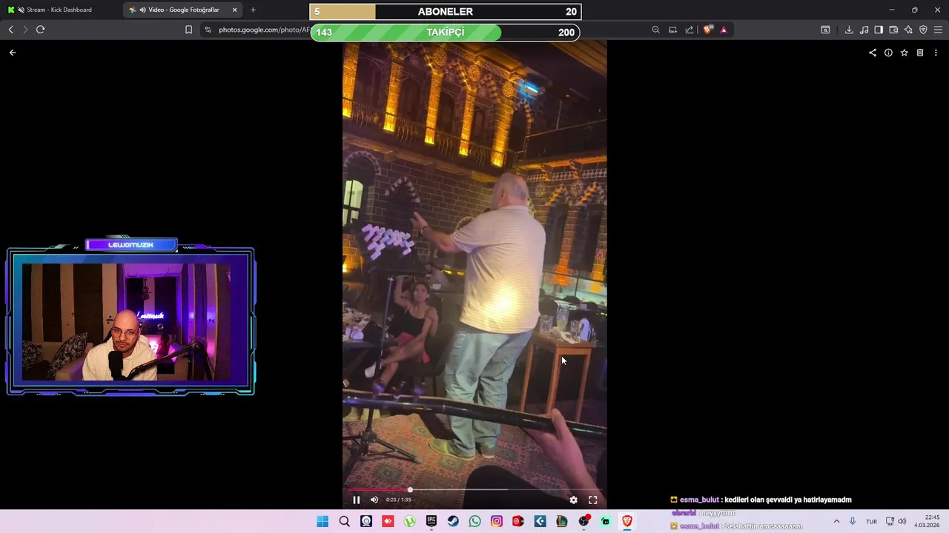Zoom out with magnifier in address bar
The width and height of the screenshot is (949, 533).
[655, 30]
